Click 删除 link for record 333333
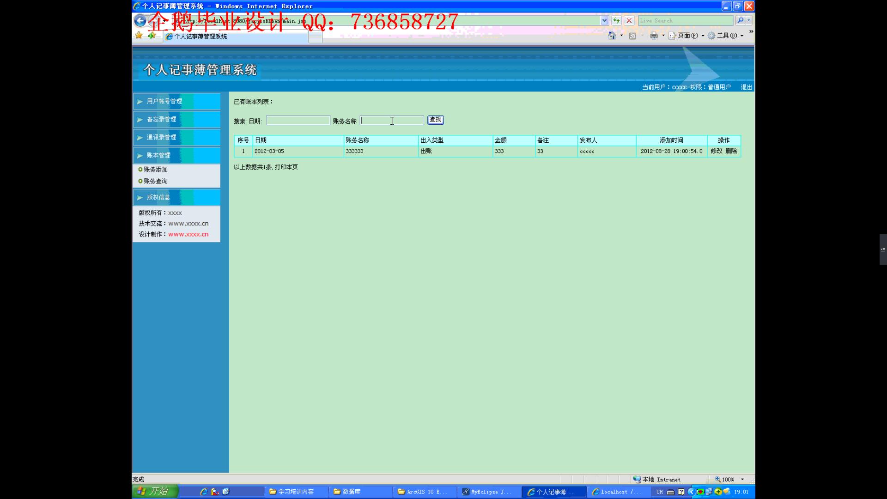Viewport: 887px width, 499px height. (x=731, y=151)
